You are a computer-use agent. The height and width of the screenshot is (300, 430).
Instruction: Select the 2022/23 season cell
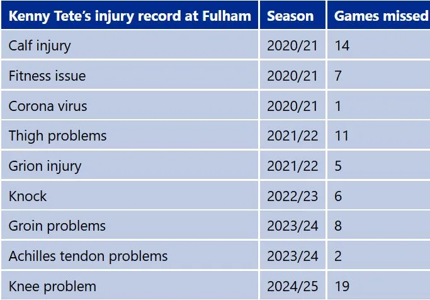coord(293,196)
